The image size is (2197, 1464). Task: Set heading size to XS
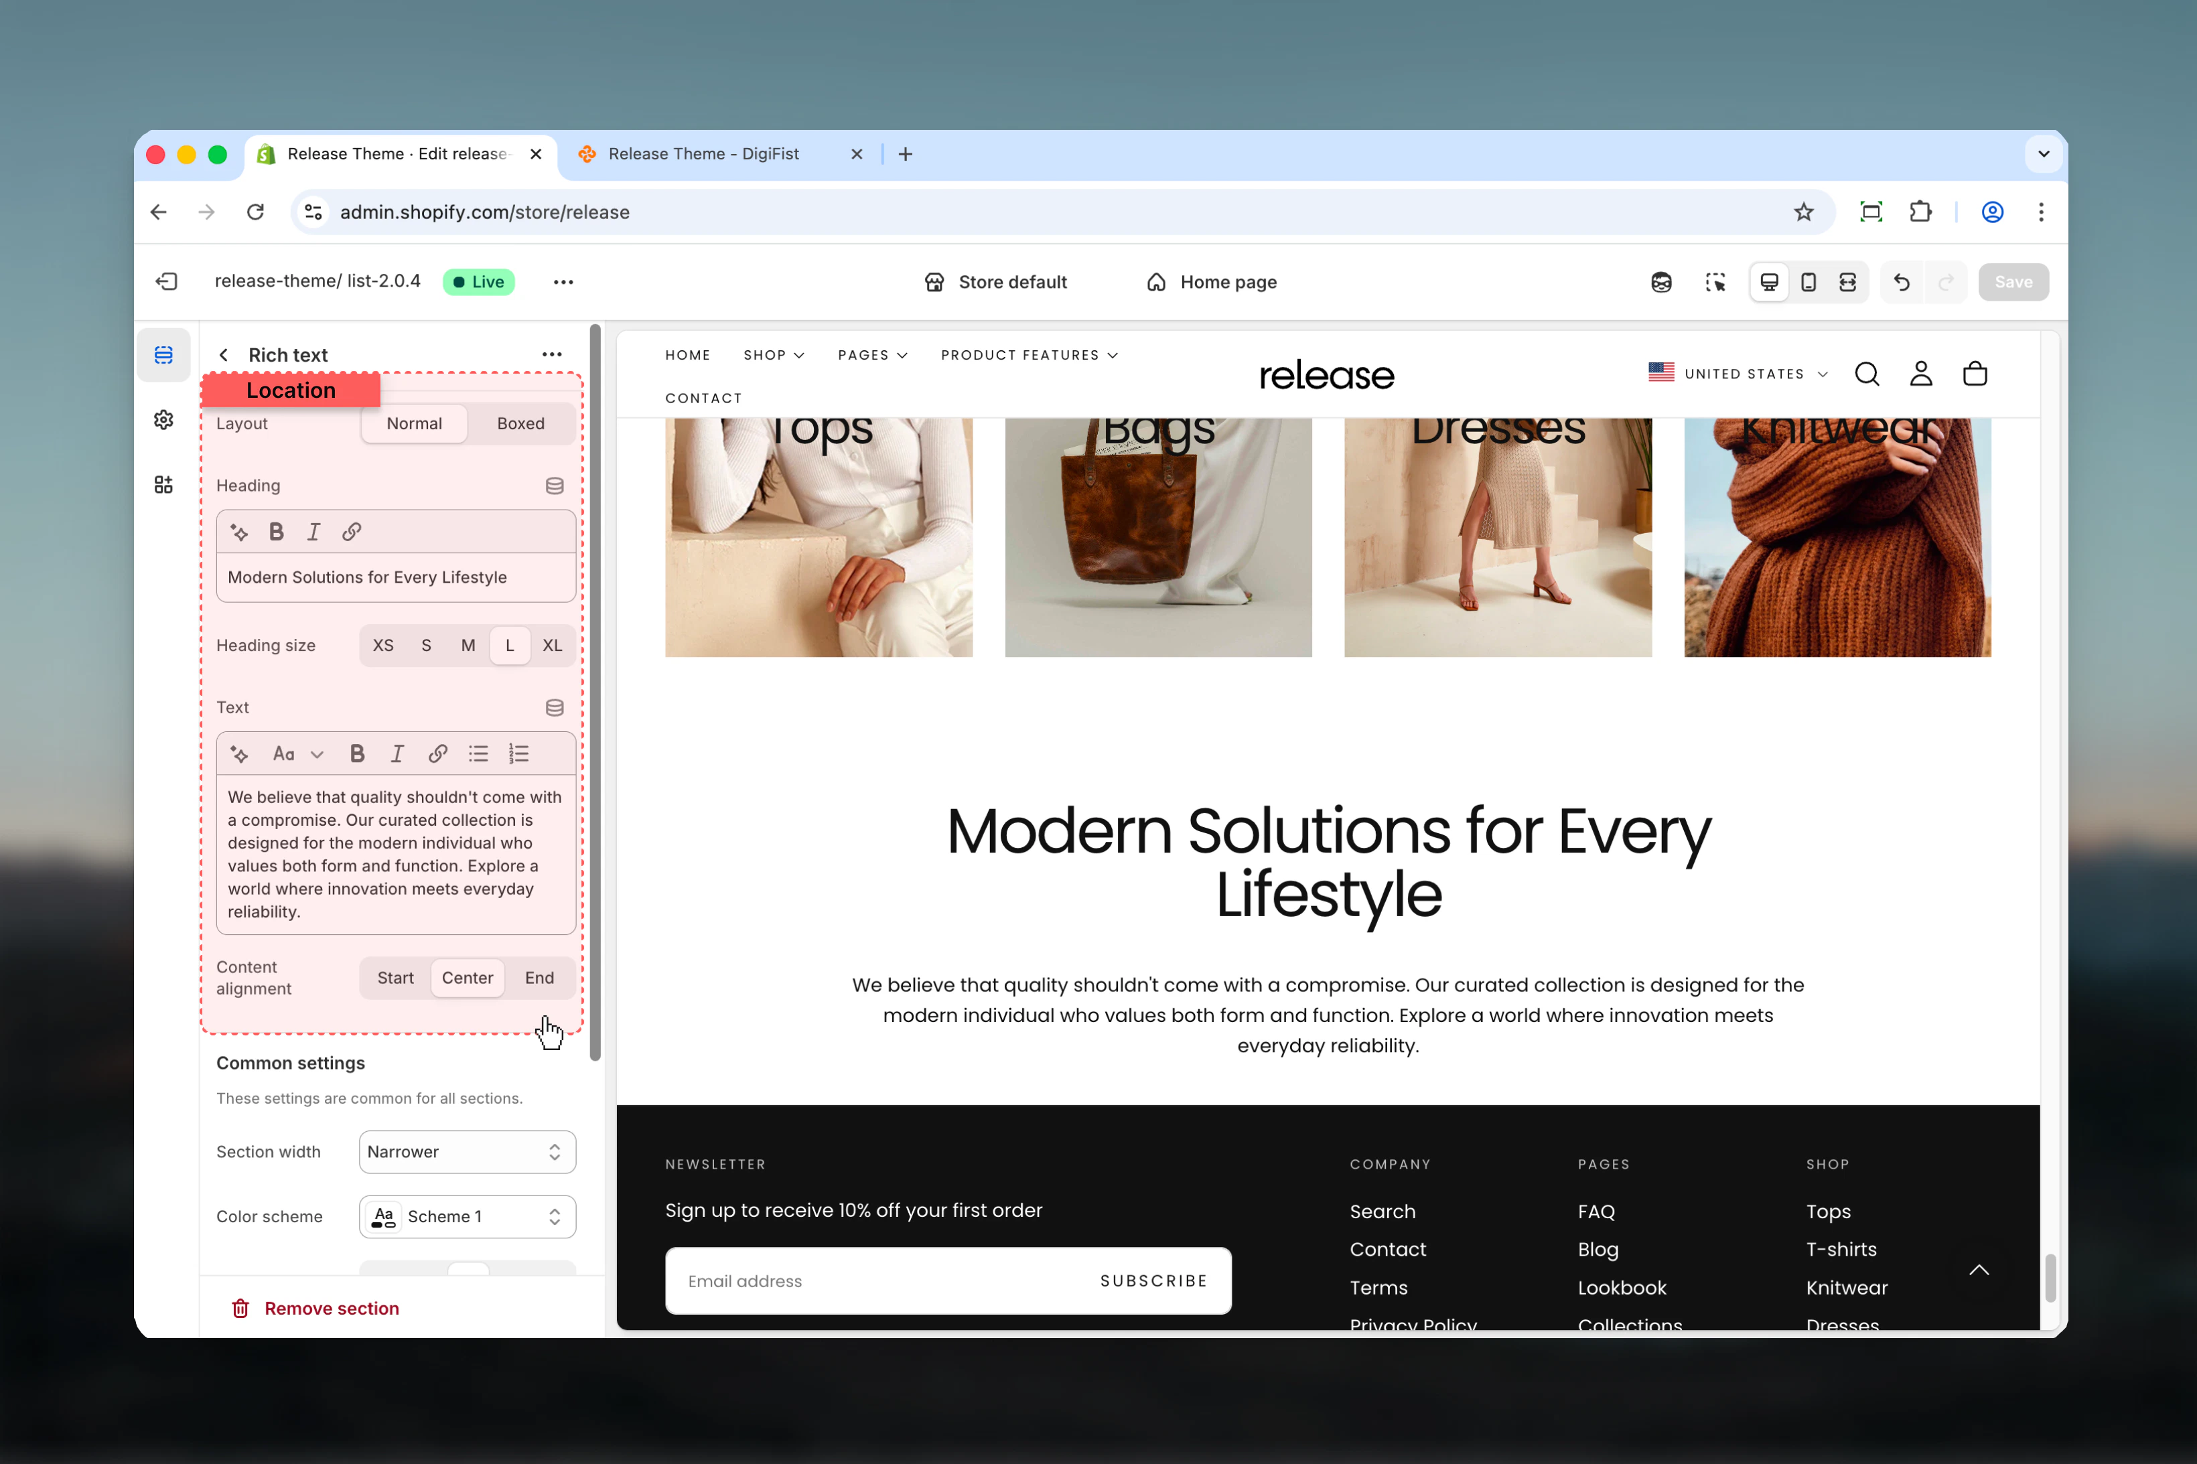[383, 646]
